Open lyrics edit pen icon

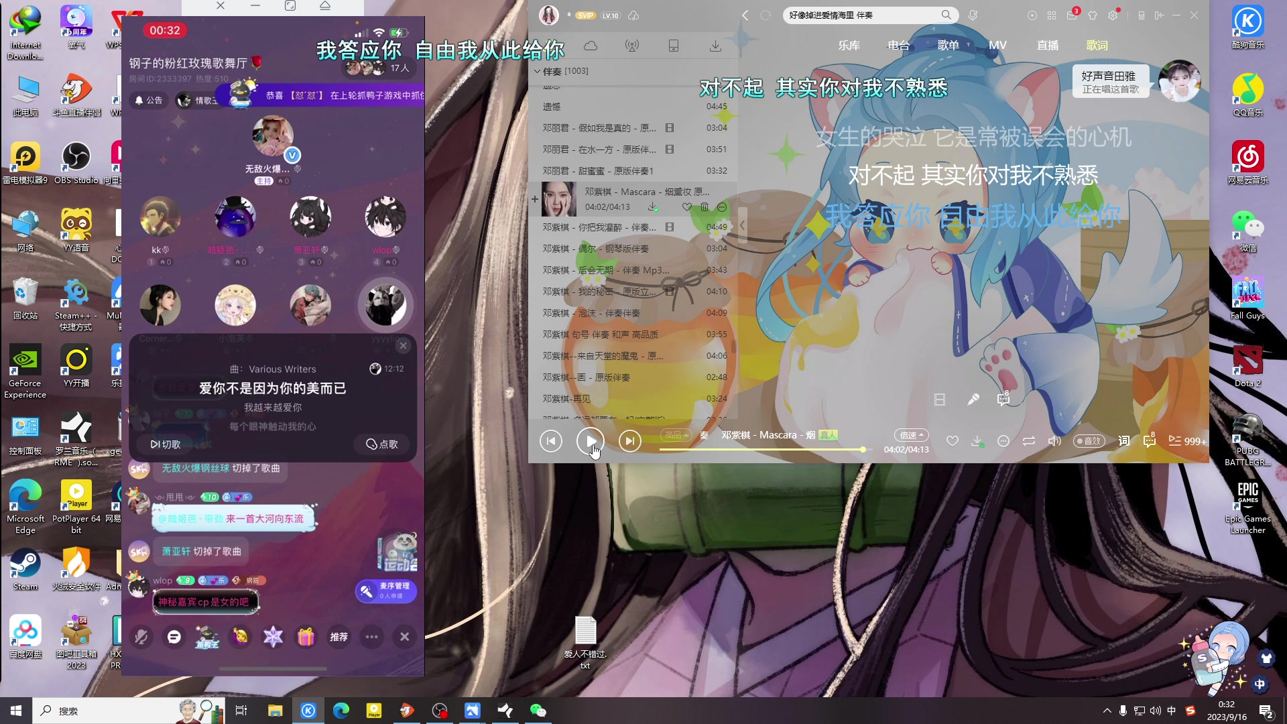(x=973, y=400)
